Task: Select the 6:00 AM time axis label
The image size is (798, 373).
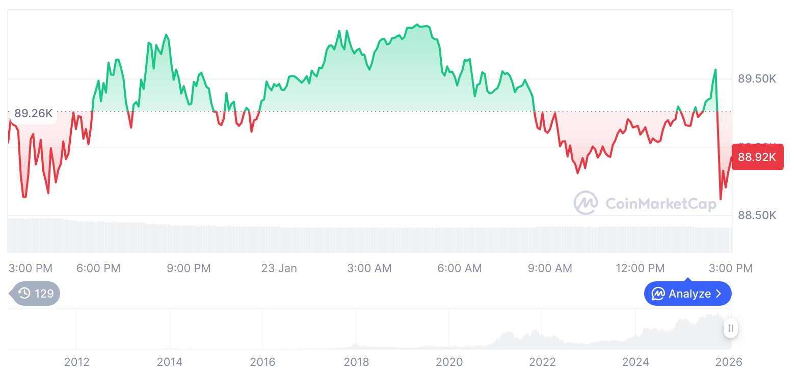Action: pos(460,268)
